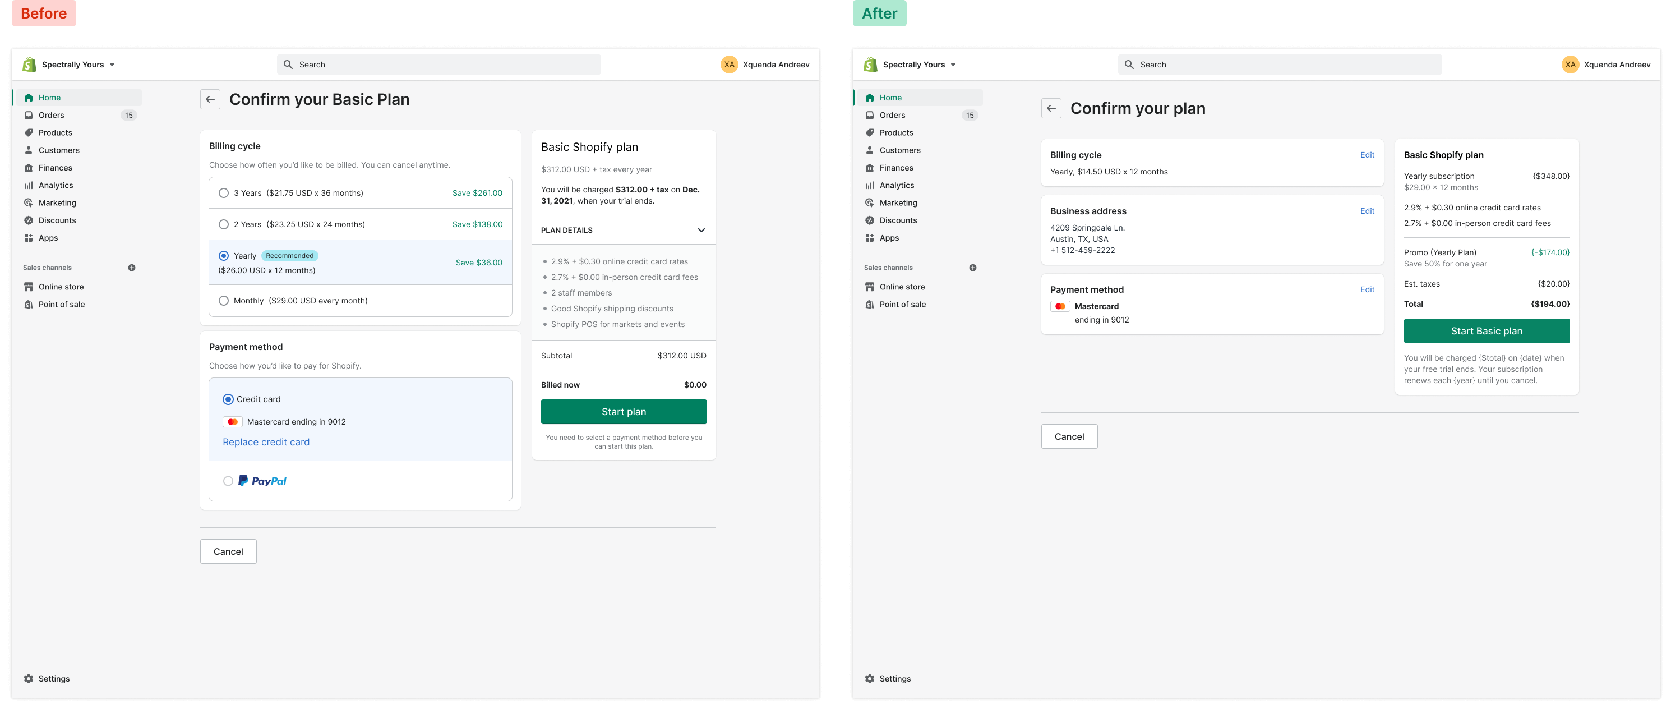Select the Monthly billing cycle option

(224, 300)
